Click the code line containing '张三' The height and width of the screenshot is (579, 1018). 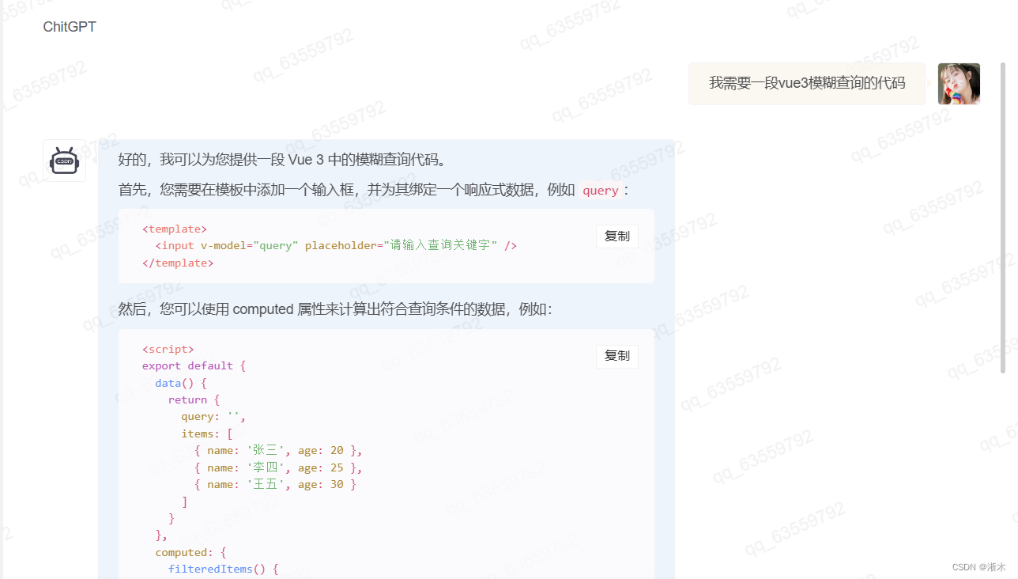pyautogui.click(x=278, y=450)
